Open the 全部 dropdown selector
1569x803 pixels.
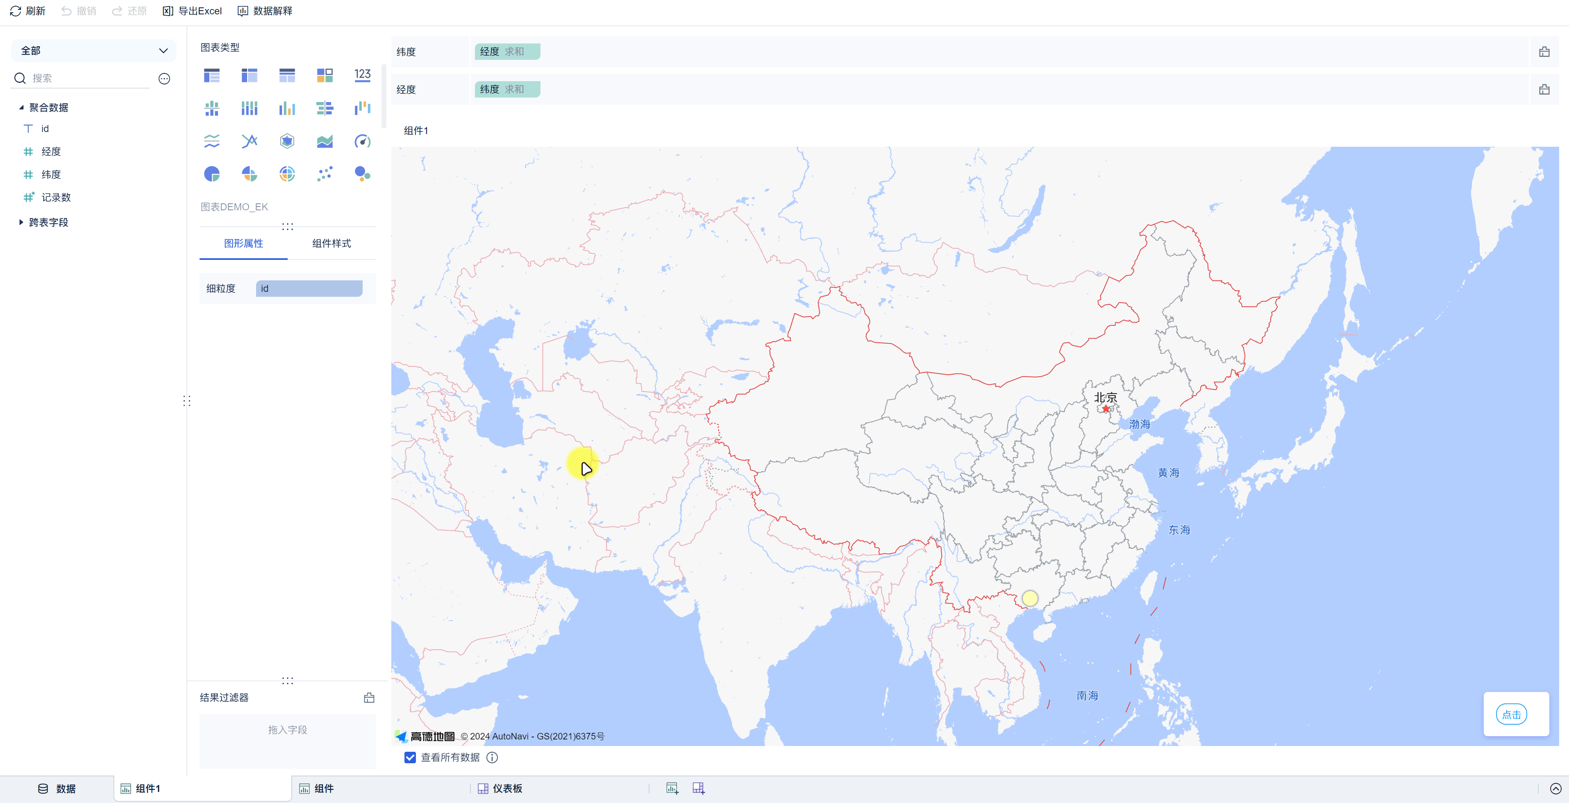coord(93,50)
